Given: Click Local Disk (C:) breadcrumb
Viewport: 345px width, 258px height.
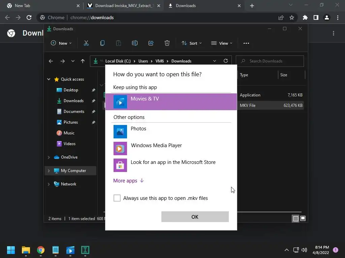Looking at the screenshot, I should point(118,61).
